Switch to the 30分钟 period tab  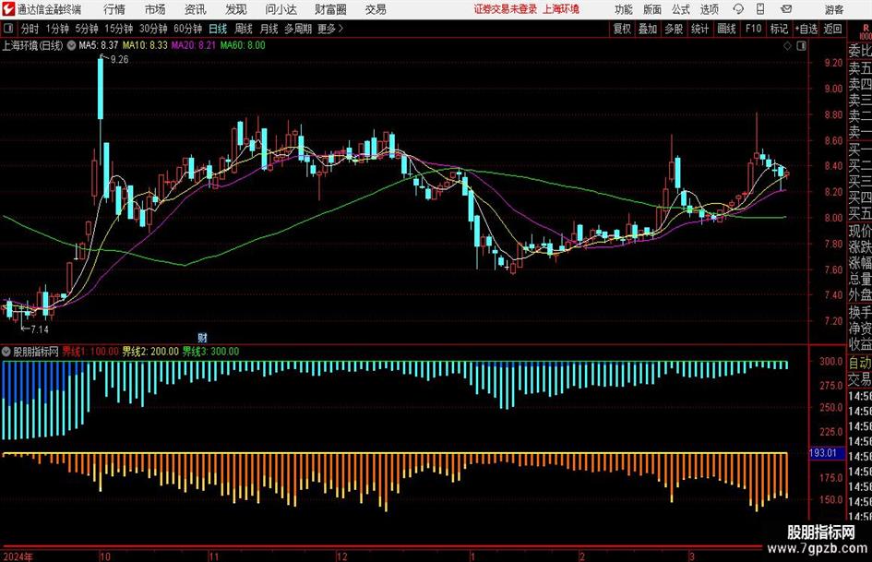click(x=153, y=29)
